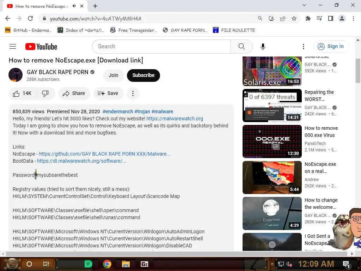Subscribe to the channel
This screenshot has height=271, width=361.
(143, 76)
